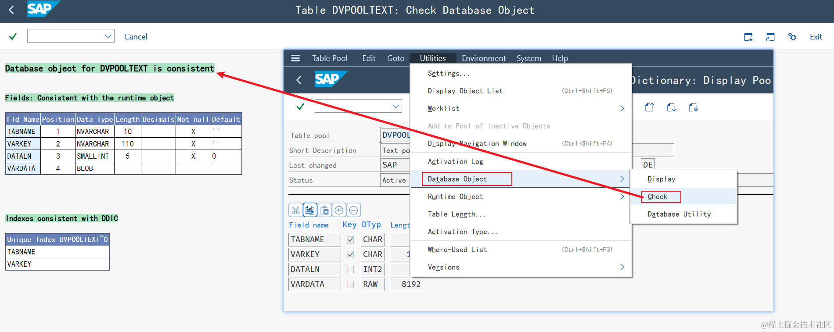Open the hamburger menu in Dictionary window
This screenshot has height=332, width=834.
click(x=295, y=58)
